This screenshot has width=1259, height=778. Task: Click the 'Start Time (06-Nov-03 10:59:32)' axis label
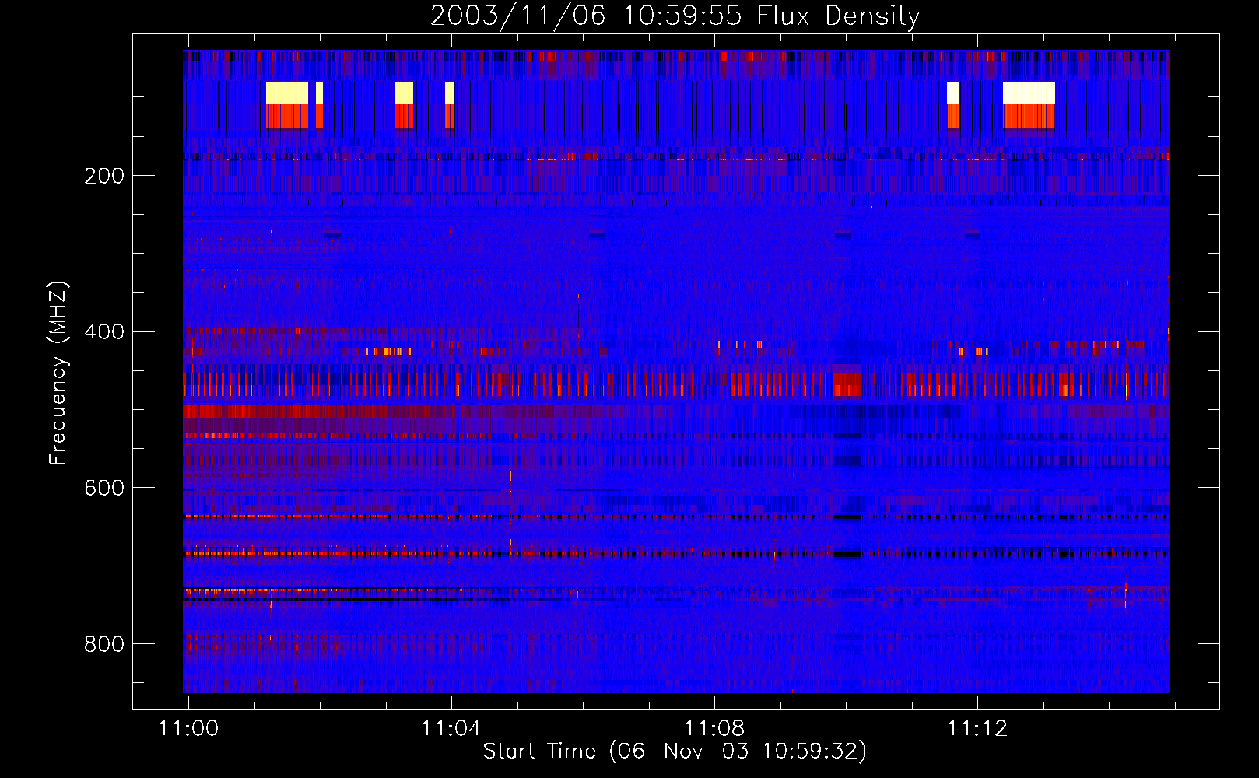[x=675, y=752]
